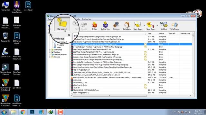Open the 'wood oval' PSD desktop icon
The height and width of the screenshot is (115, 206).
[28, 6]
